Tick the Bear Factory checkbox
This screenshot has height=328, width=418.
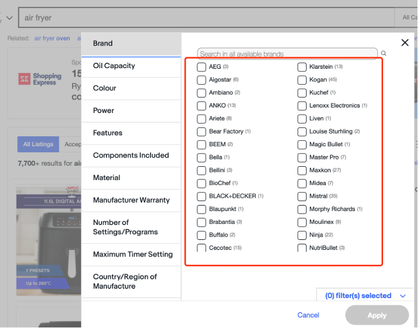click(x=201, y=132)
